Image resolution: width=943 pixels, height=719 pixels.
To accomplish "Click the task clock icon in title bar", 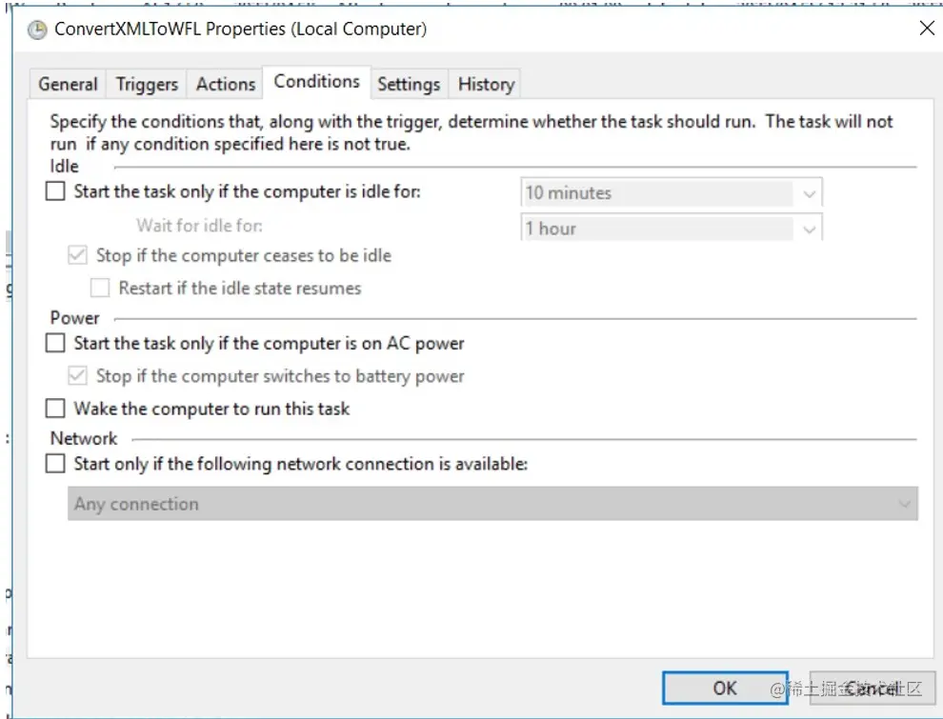I will coord(37,30).
